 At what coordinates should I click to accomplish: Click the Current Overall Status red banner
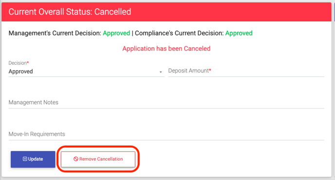167,12
